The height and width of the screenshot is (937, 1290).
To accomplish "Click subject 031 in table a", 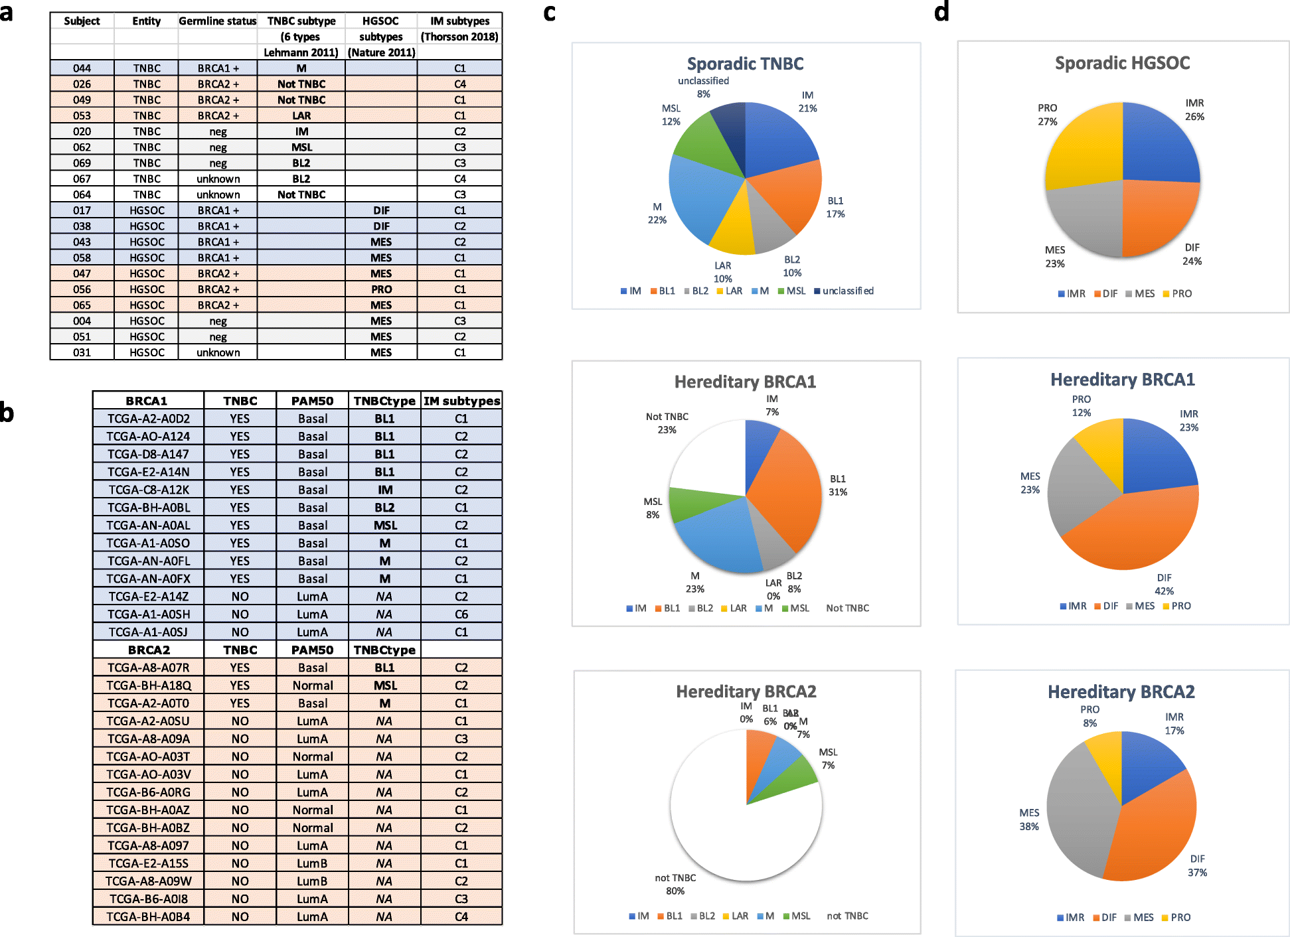I will tap(82, 352).
